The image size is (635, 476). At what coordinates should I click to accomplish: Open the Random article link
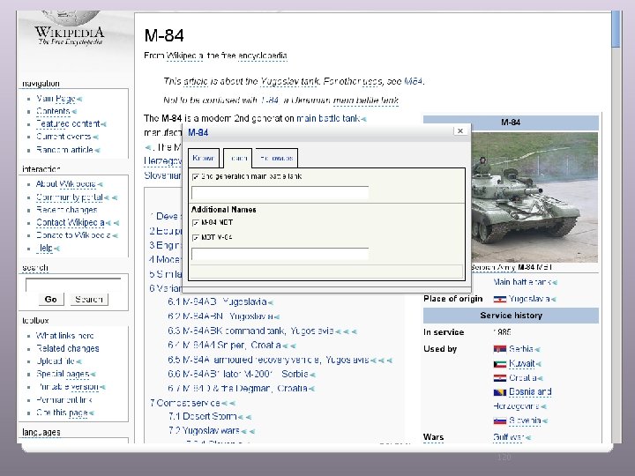coord(64,150)
